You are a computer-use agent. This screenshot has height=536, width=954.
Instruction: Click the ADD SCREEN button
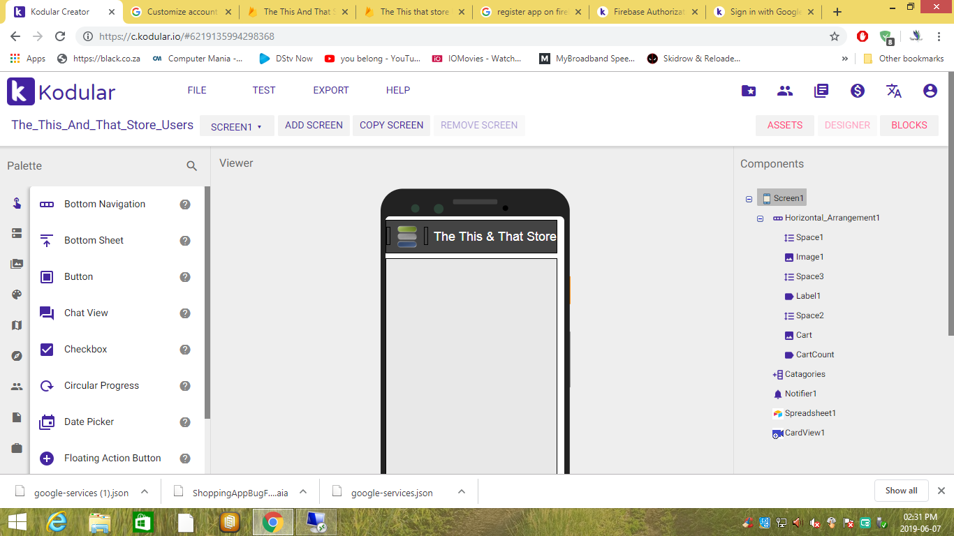314,126
